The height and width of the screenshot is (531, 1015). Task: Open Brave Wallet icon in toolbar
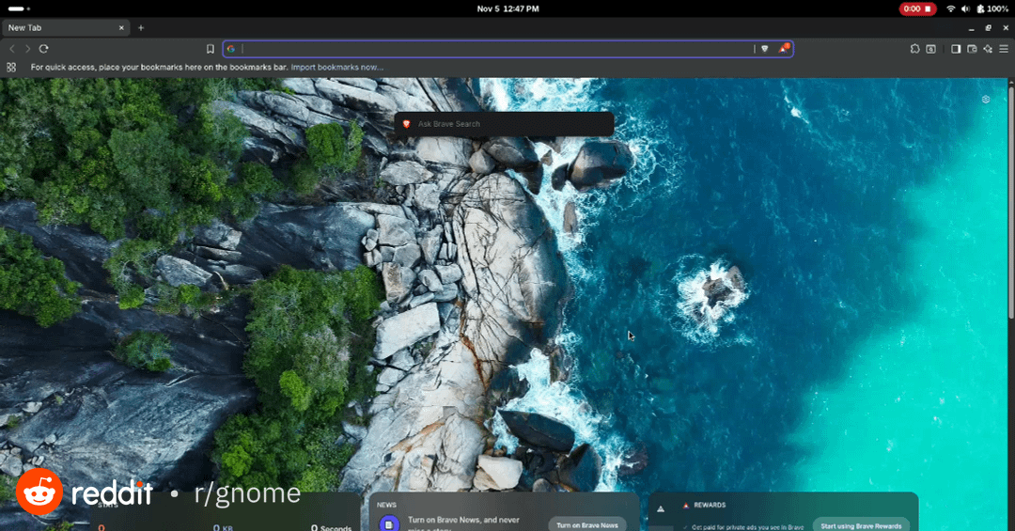(x=973, y=49)
